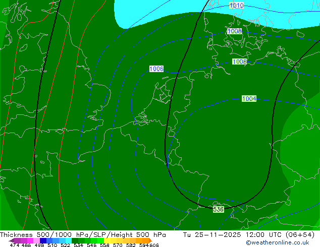The height and width of the screenshot is (247, 320).
Task: Click the (06+54) forecast run text
Action: (300, 235)
